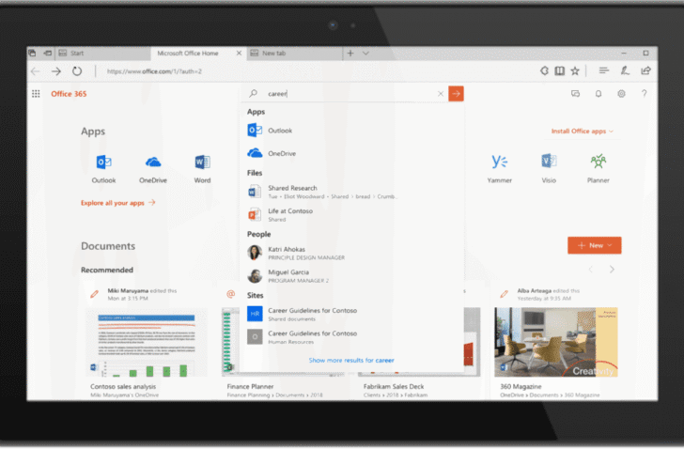The height and width of the screenshot is (449, 684).
Task: Select Miguel Garcia in People results
Action: [x=351, y=276]
